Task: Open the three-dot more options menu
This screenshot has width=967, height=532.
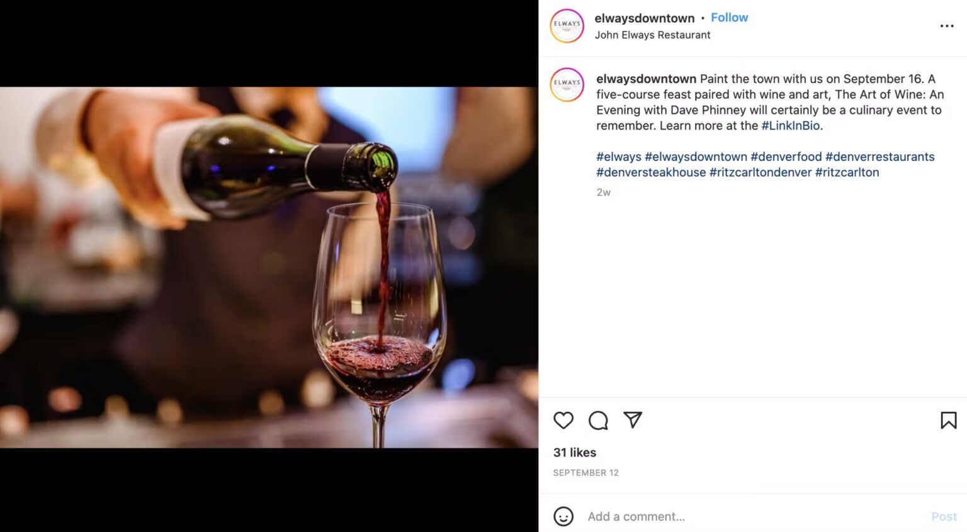Action: (947, 26)
